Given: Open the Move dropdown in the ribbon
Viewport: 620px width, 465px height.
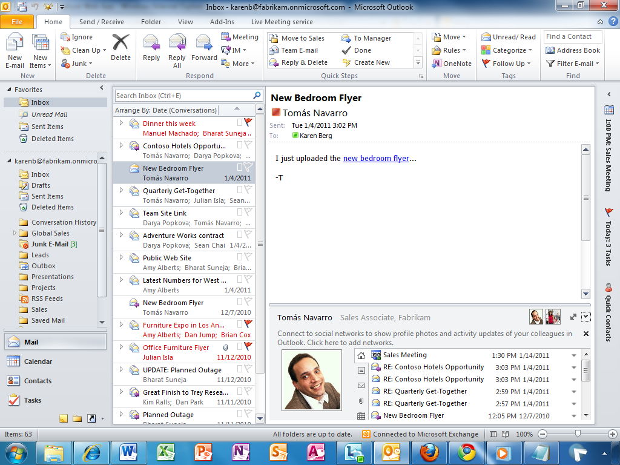Looking at the screenshot, I should (x=449, y=37).
